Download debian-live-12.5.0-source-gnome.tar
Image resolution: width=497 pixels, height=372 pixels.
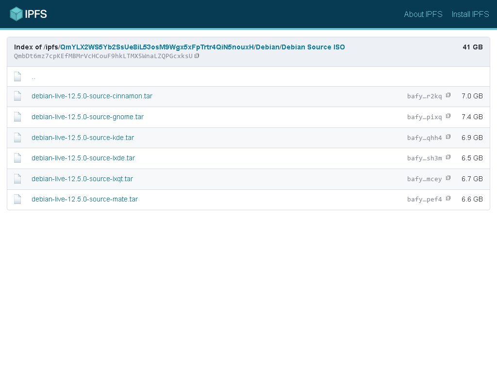87,117
